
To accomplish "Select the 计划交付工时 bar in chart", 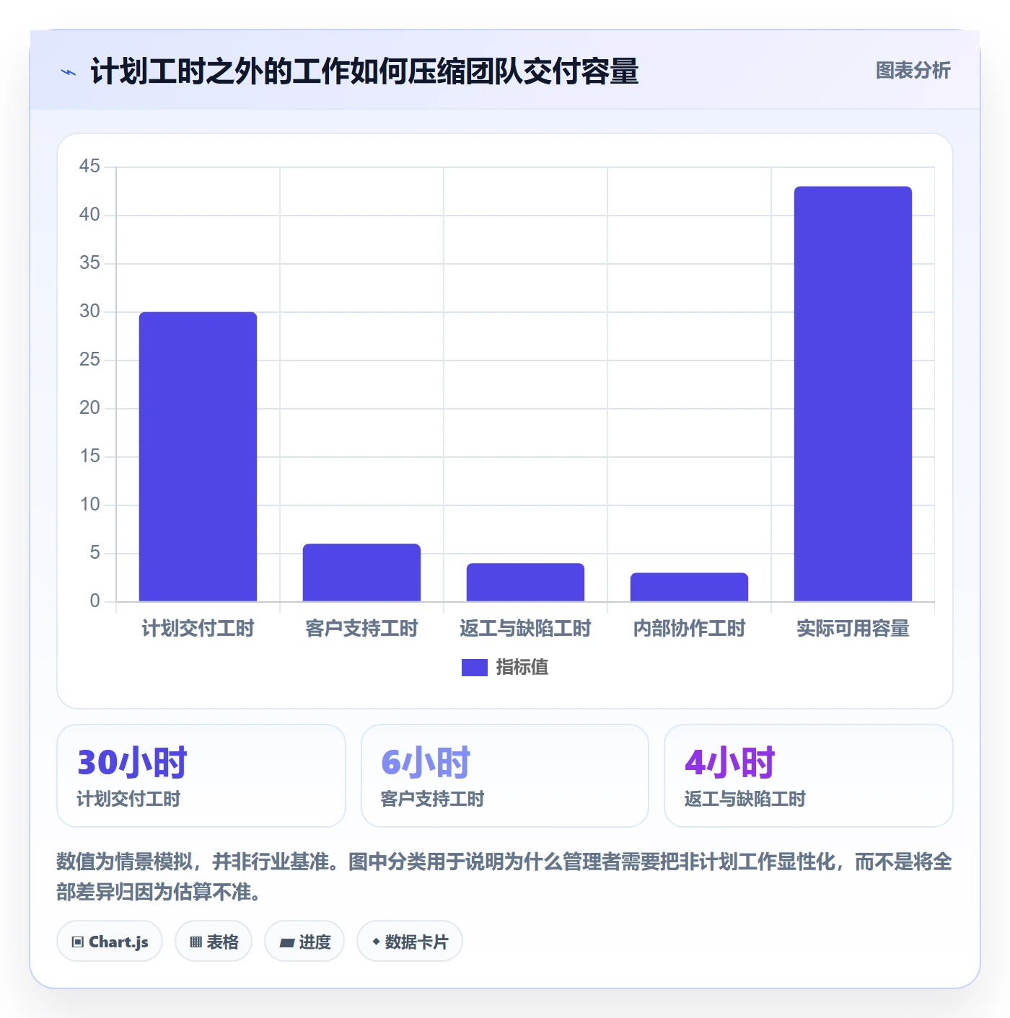I will (x=198, y=456).
